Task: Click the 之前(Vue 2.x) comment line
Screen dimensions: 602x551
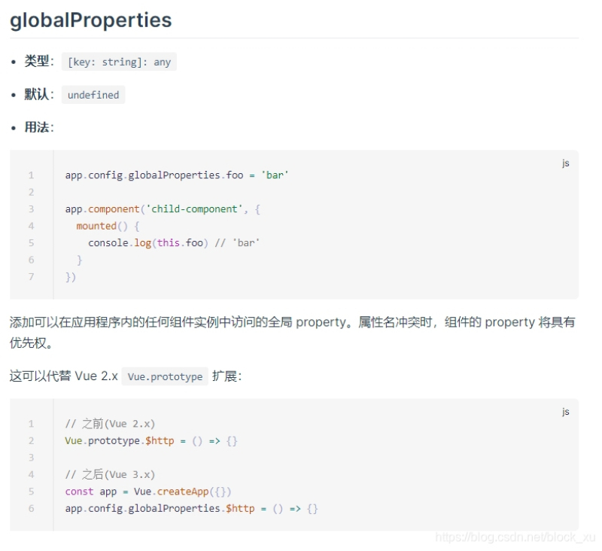Action: pyautogui.click(x=110, y=424)
